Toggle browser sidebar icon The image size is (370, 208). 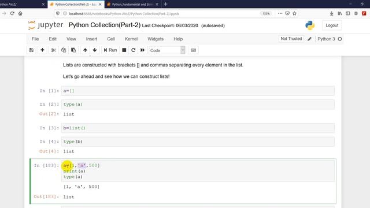coord(348,13)
